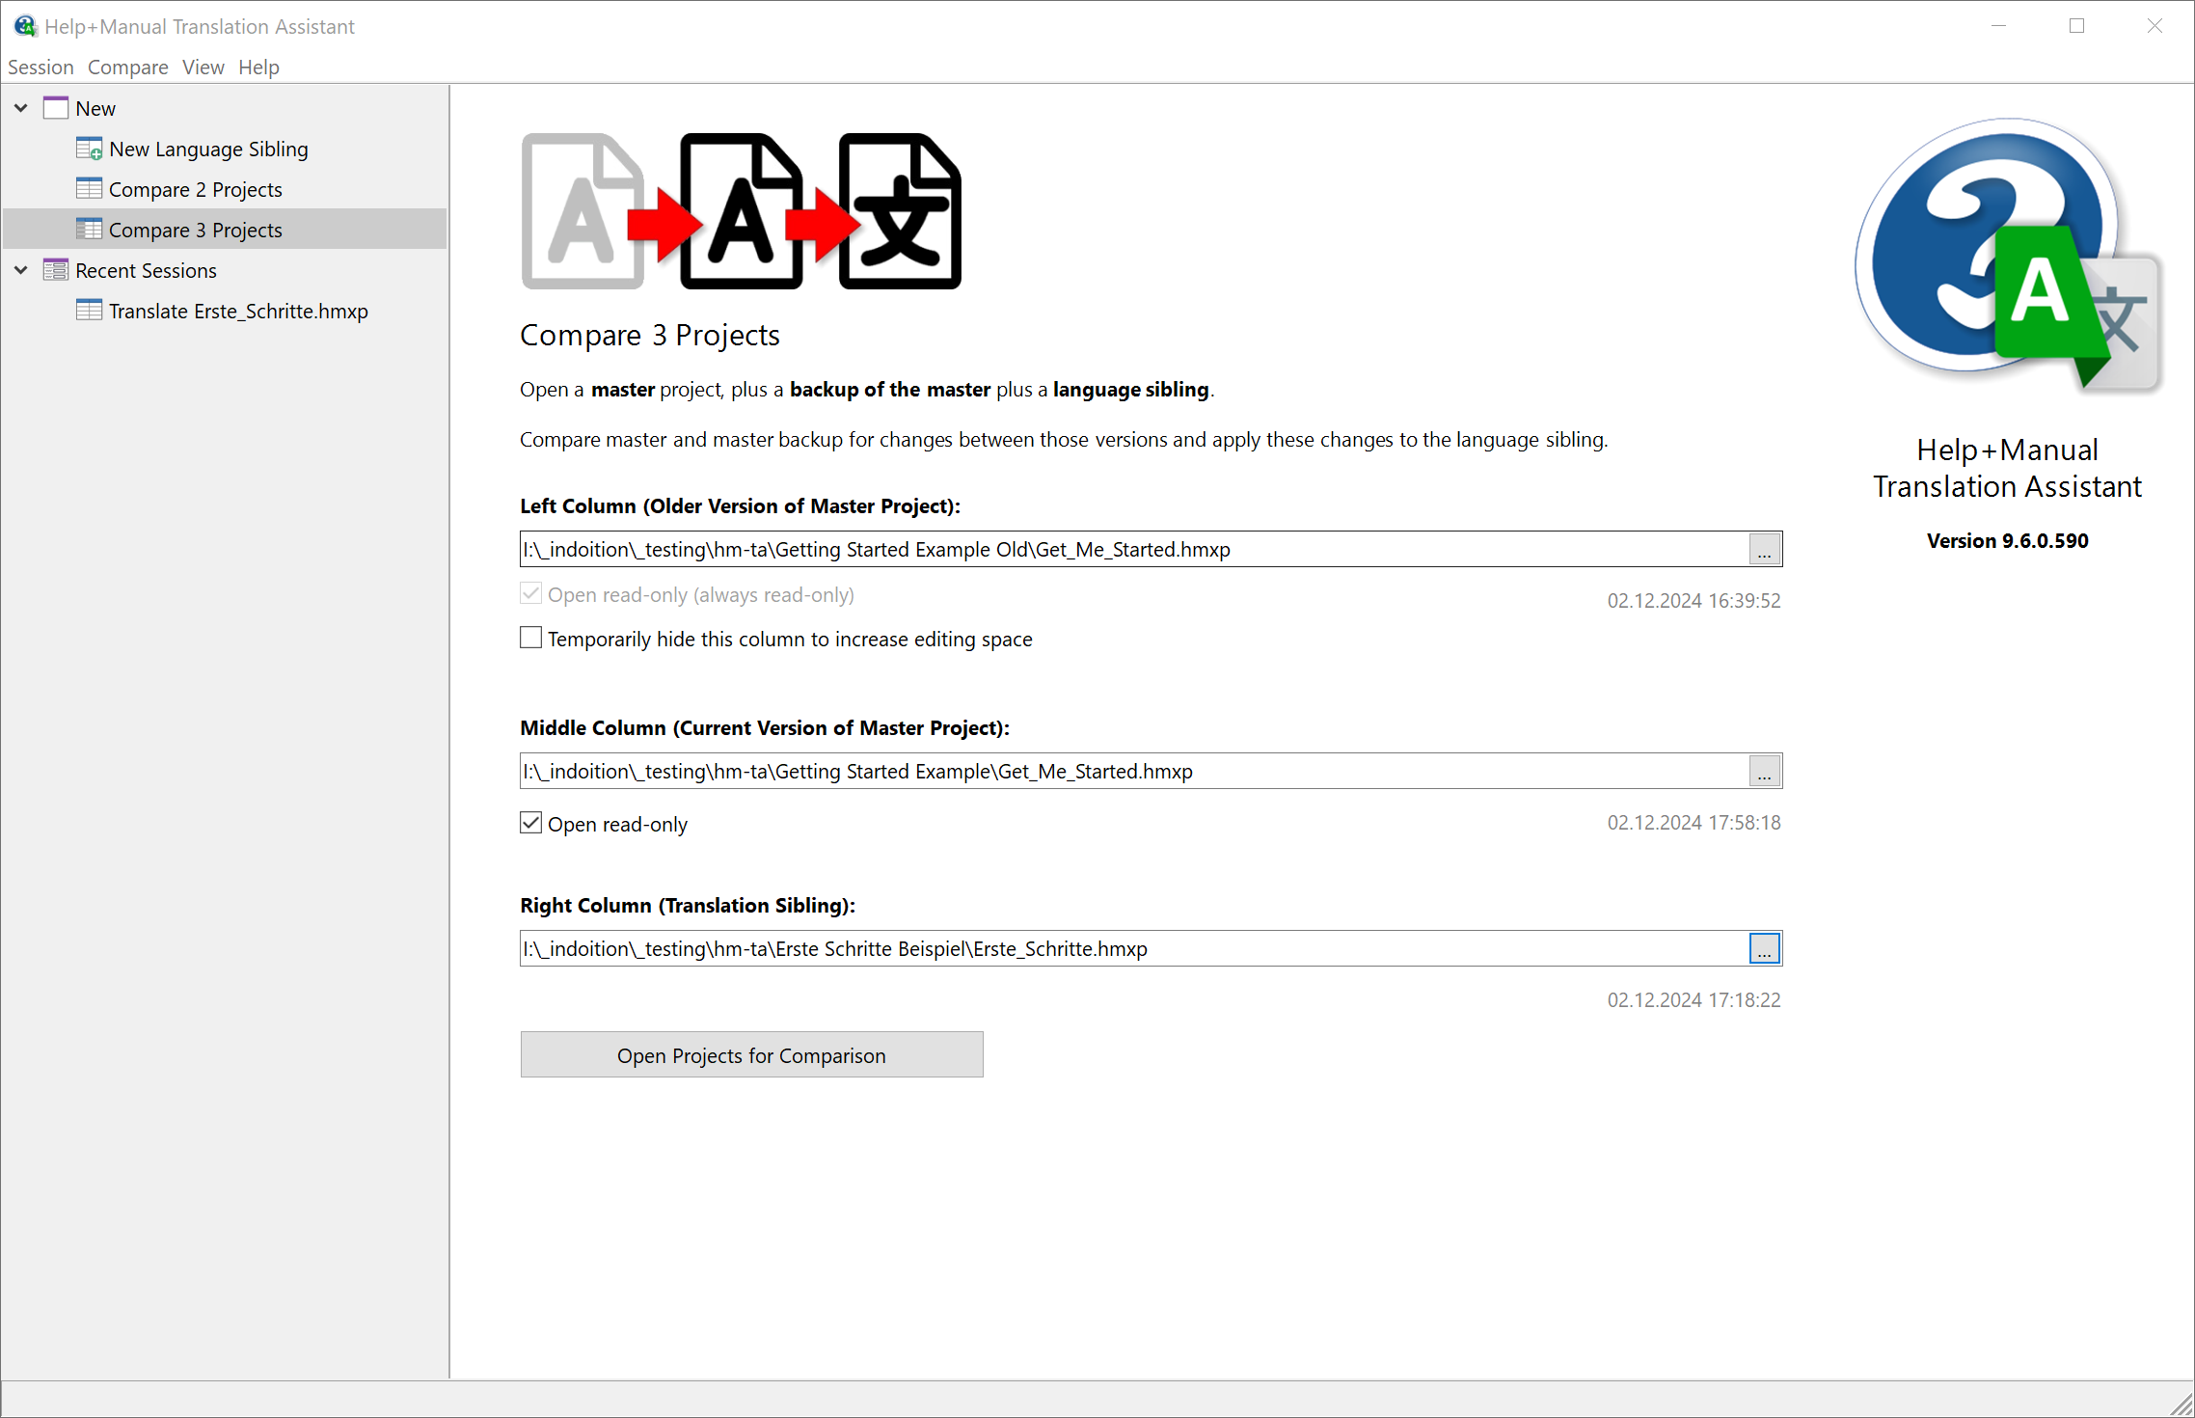2195x1418 pixels.
Task: Select New Language Sibling item
Action: [208, 149]
